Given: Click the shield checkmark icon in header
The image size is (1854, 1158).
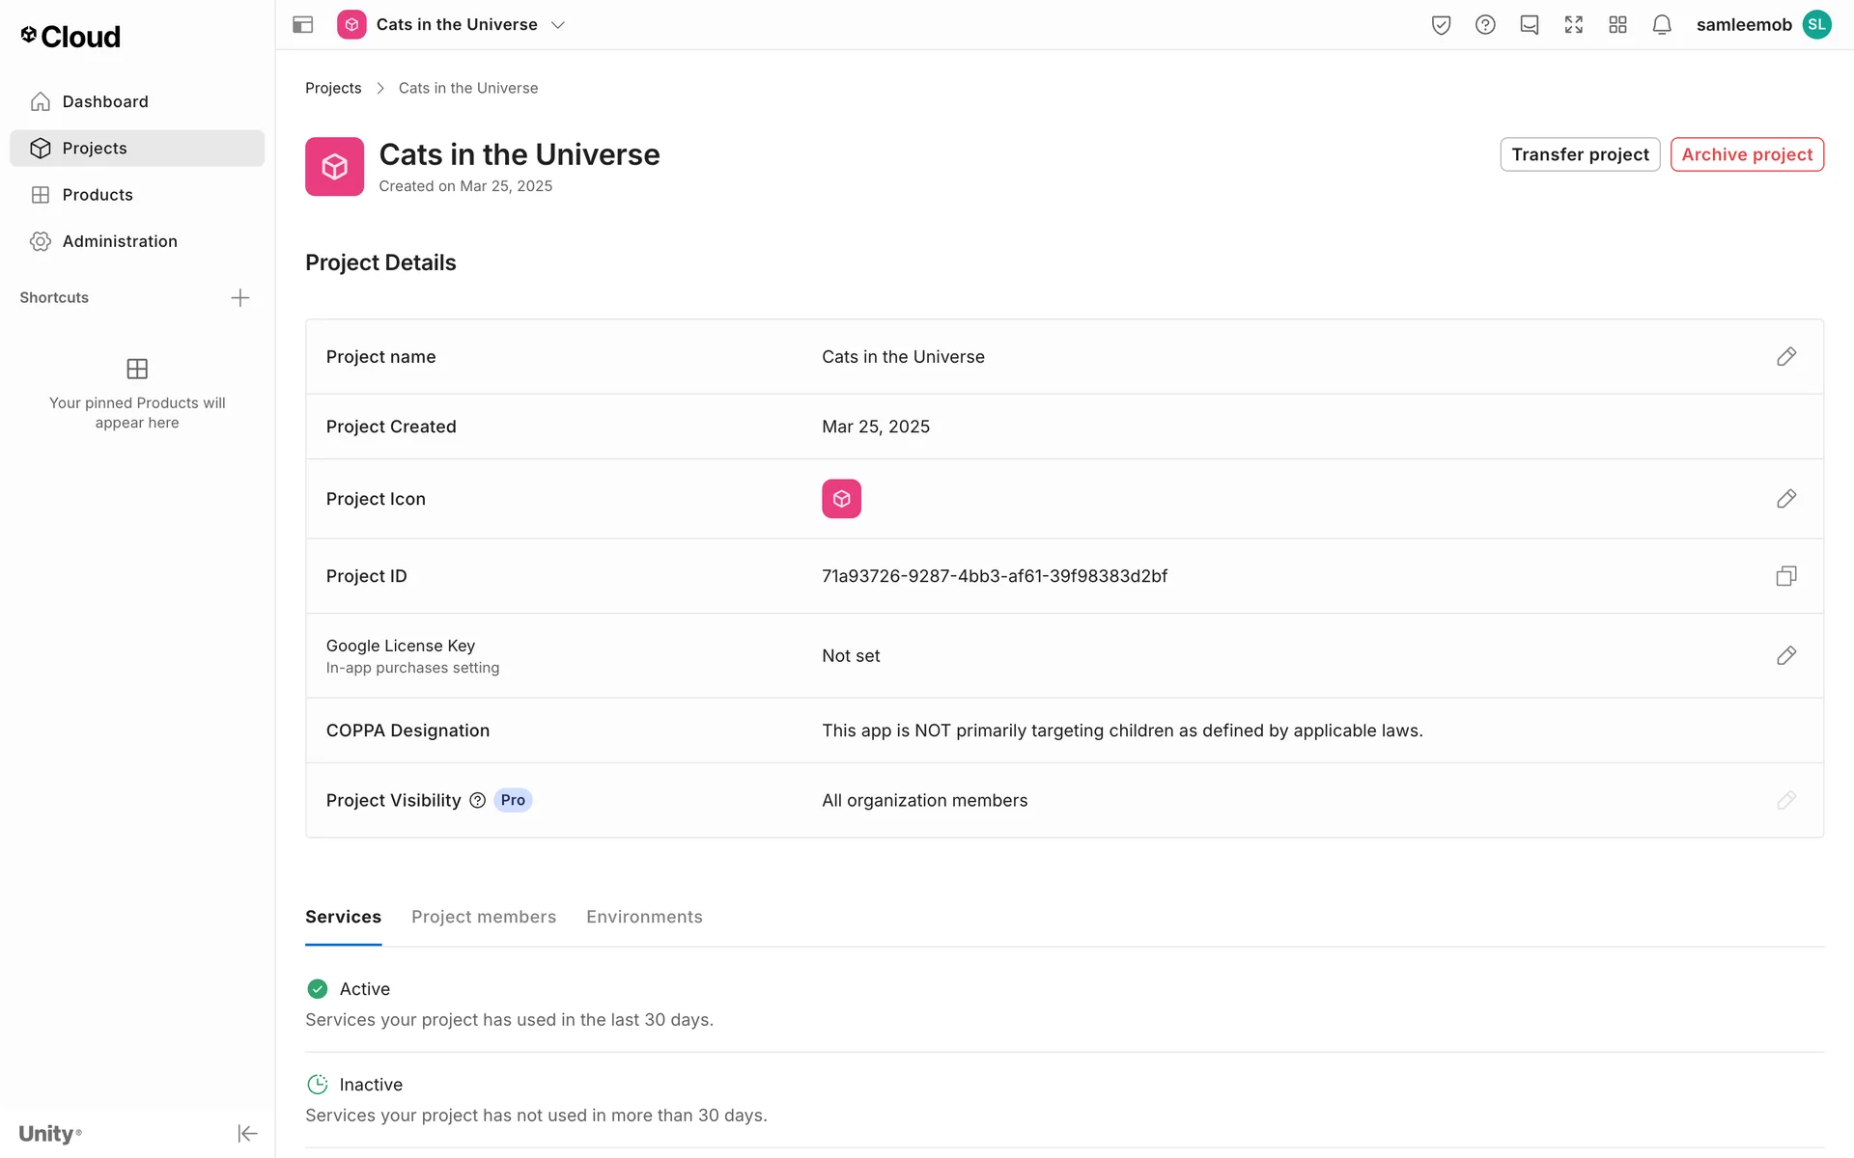Looking at the screenshot, I should (x=1441, y=25).
